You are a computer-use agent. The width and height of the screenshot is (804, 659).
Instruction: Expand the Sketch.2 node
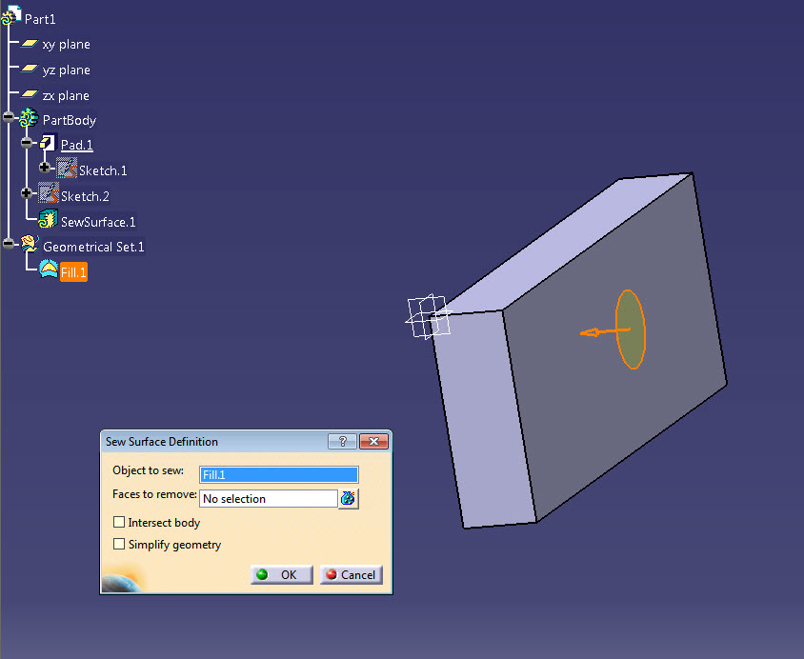[x=27, y=192]
